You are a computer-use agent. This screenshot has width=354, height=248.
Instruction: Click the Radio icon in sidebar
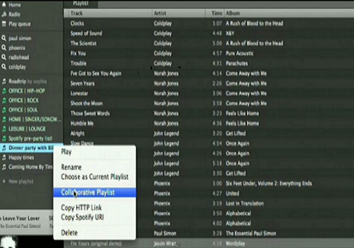point(4,14)
